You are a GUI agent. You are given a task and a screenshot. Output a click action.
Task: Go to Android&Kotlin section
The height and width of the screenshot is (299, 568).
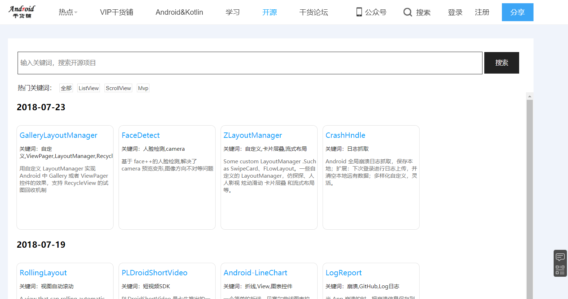179,12
